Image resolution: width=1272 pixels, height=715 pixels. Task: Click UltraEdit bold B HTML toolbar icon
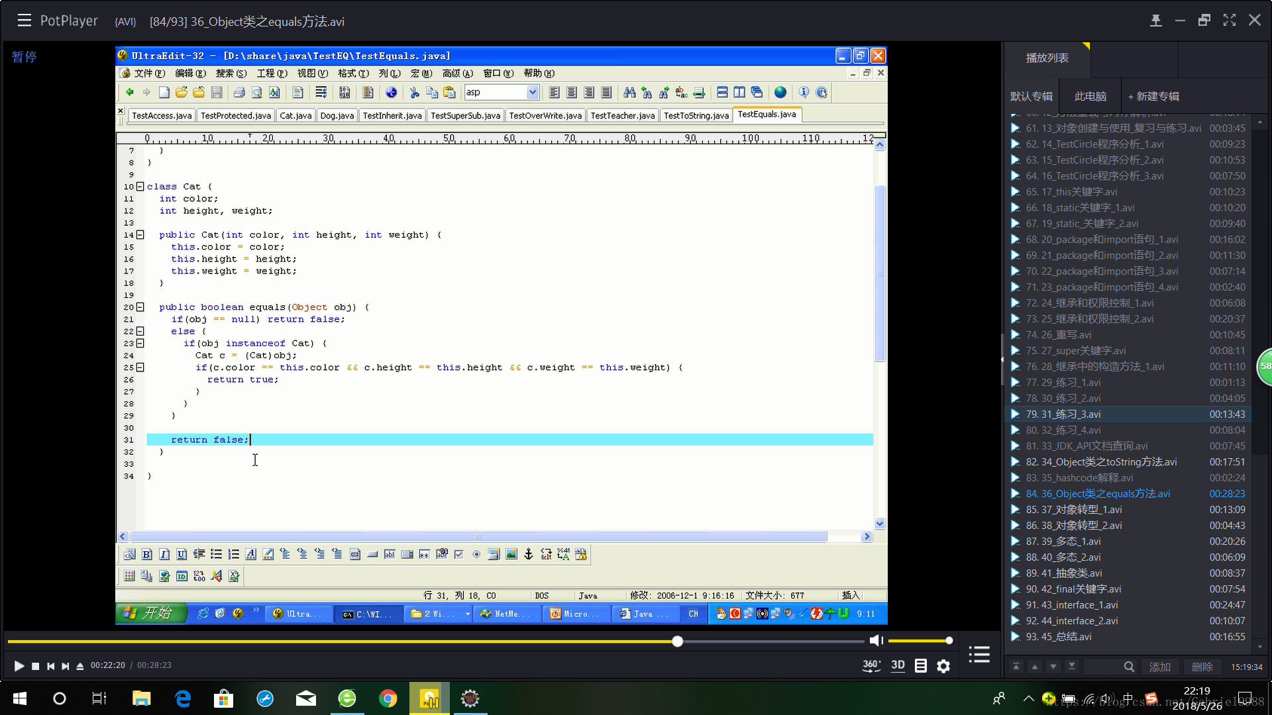pyautogui.click(x=147, y=555)
